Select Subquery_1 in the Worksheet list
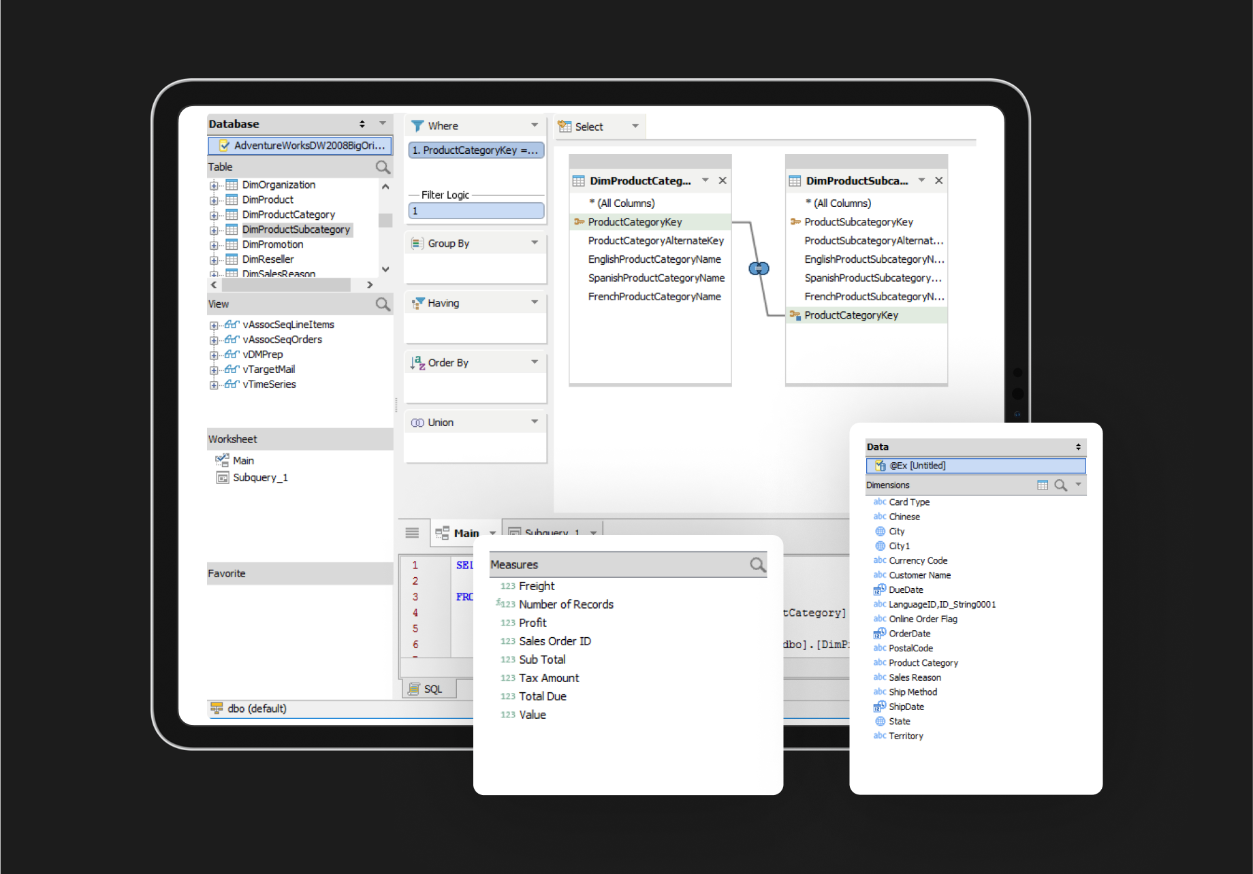The height and width of the screenshot is (874, 1253). (x=260, y=478)
